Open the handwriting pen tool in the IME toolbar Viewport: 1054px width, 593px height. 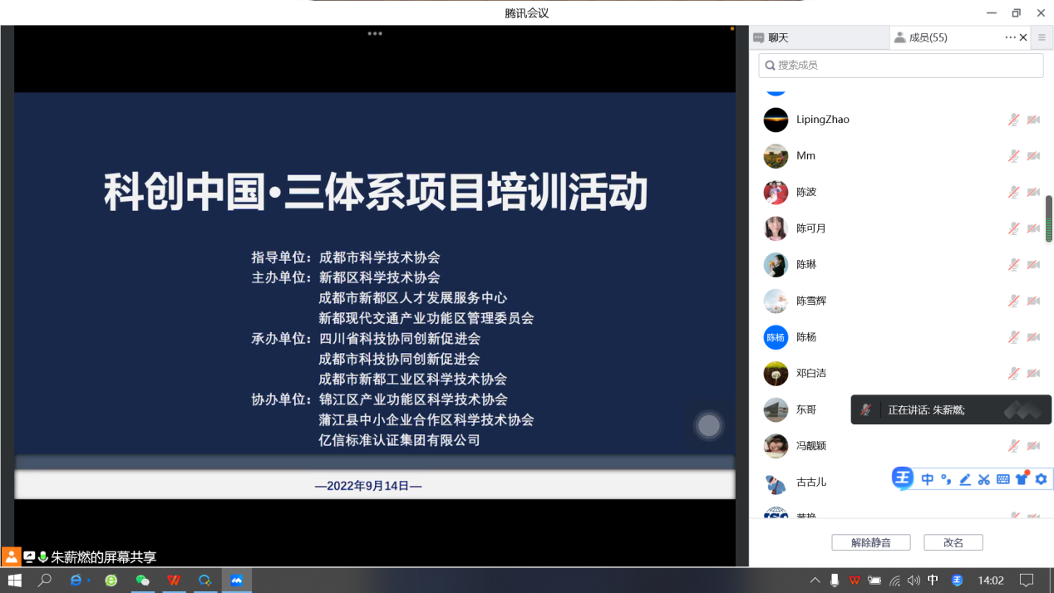[x=965, y=479]
